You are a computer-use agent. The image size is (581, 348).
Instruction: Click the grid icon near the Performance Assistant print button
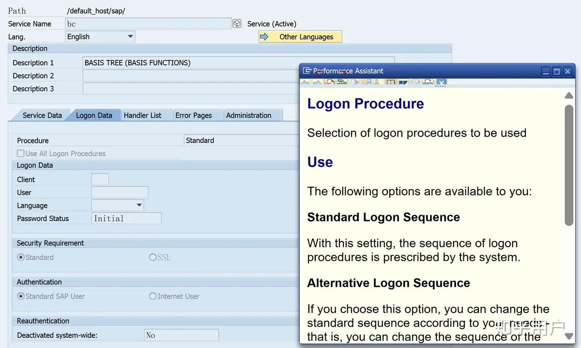(415, 82)
